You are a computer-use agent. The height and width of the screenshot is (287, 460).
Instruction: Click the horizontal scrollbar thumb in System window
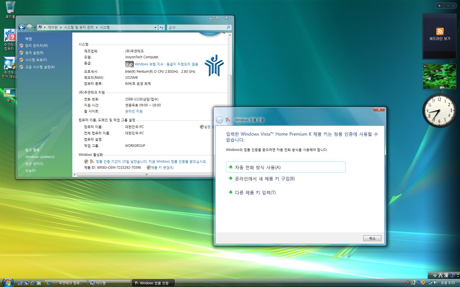tap(146, 175)
